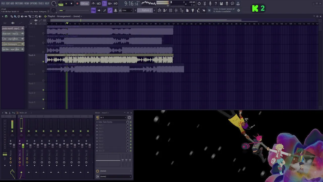The height and width of the screenshot is (182, 323).
Task: Click the one-click audio recording microphone icon
Action: tap(210, 4)
